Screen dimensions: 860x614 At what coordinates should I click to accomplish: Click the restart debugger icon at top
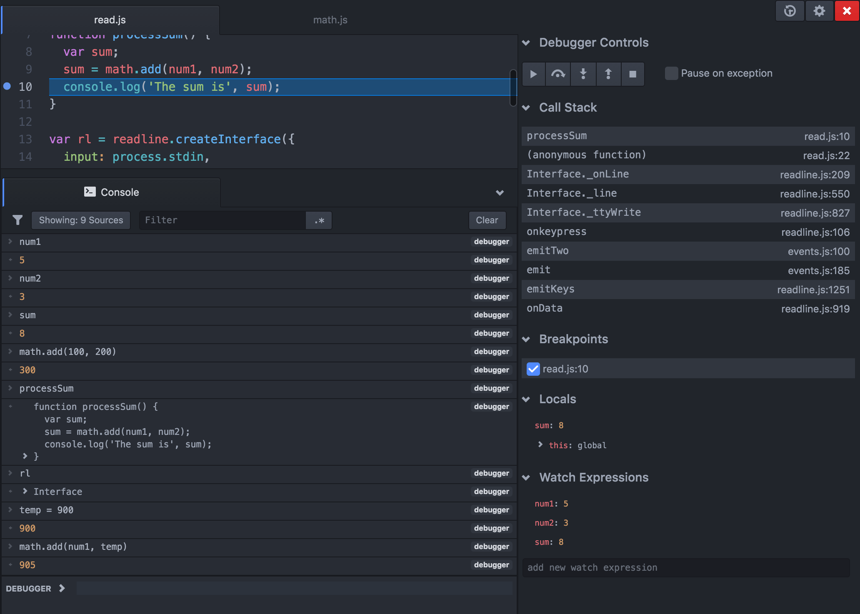(790, 11)
